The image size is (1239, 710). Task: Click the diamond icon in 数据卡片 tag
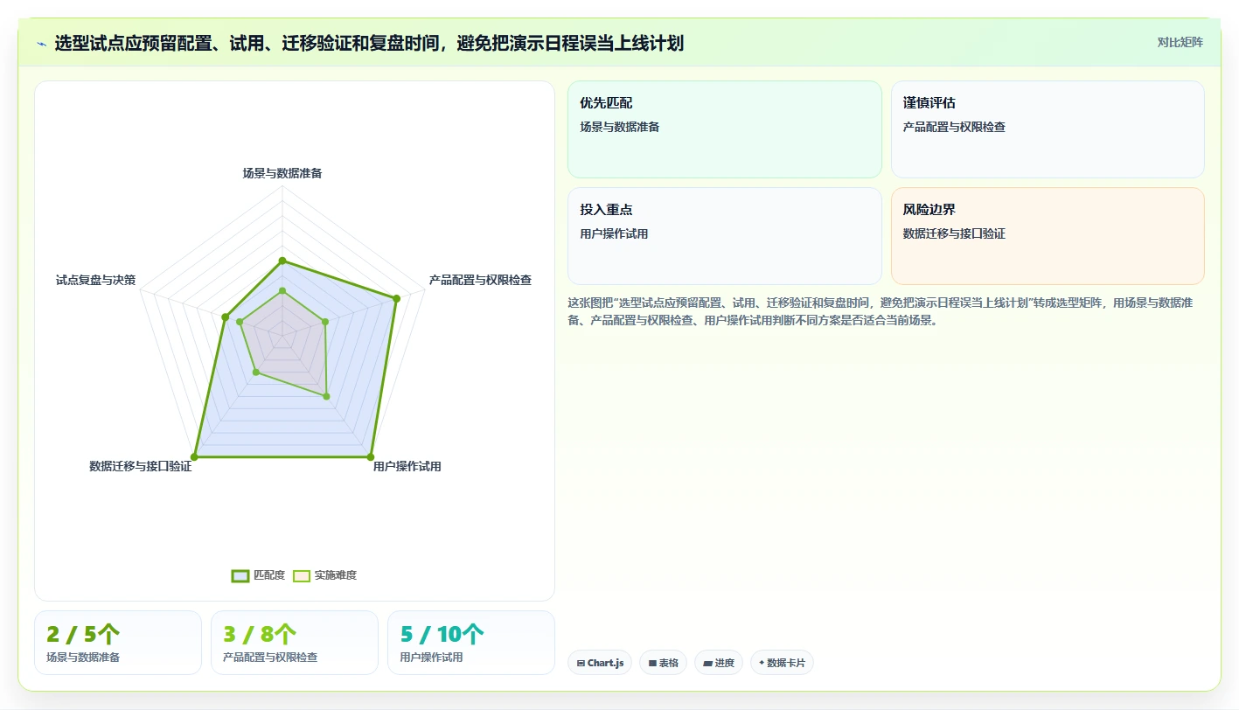click(x=762, y=663)
